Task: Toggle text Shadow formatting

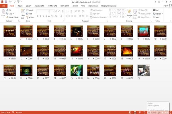Action: click(x=46, y=16)
